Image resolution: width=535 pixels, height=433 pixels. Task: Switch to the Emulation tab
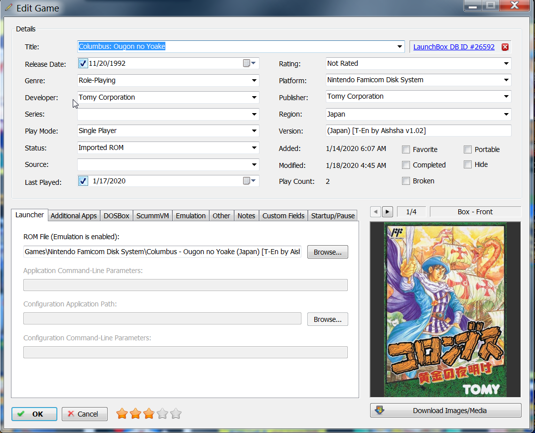click(x=190, y=216)
